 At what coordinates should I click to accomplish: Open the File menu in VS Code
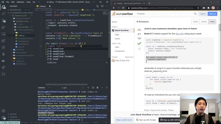tap(8, 2)
